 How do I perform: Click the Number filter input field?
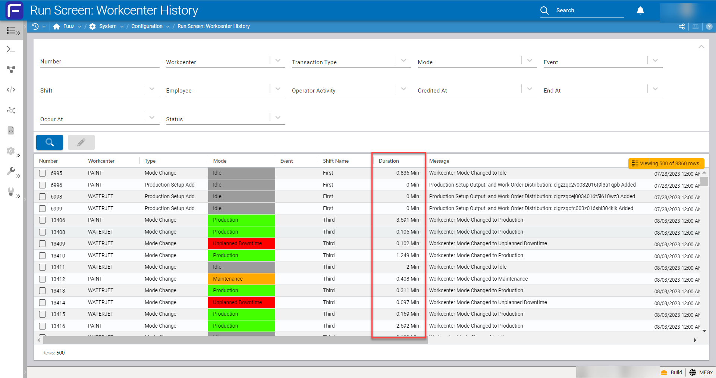coord(100,62)
